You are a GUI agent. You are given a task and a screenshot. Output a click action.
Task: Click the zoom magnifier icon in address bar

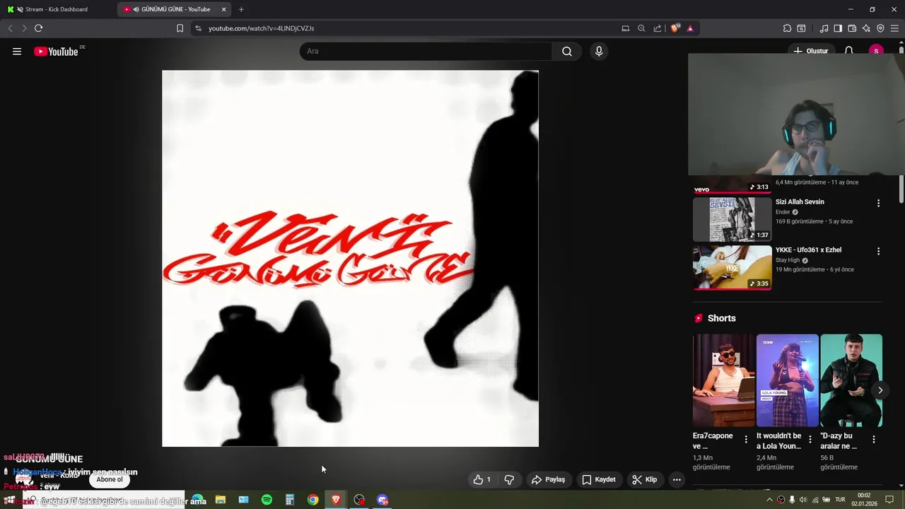641,28
